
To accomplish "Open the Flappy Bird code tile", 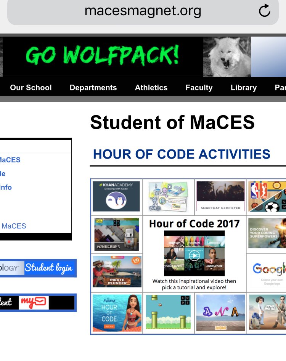I will [x=168, y=312].
